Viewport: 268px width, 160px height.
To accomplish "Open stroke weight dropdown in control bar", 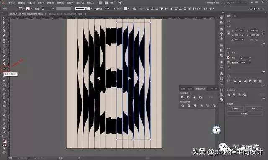I will [x=53, y=8].
